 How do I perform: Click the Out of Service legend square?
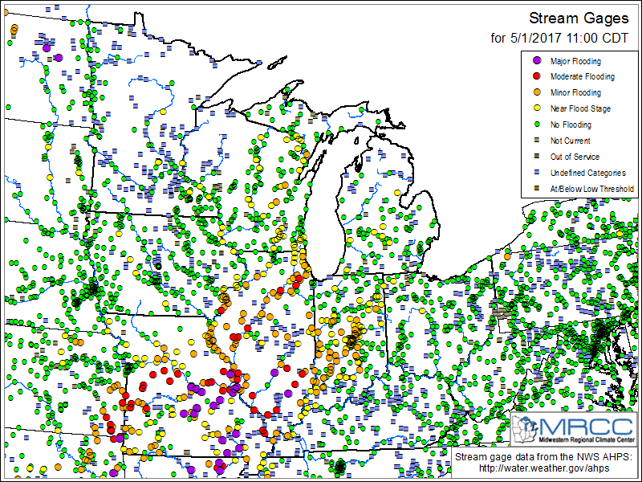pyautogui.click(x=537, y=156)
